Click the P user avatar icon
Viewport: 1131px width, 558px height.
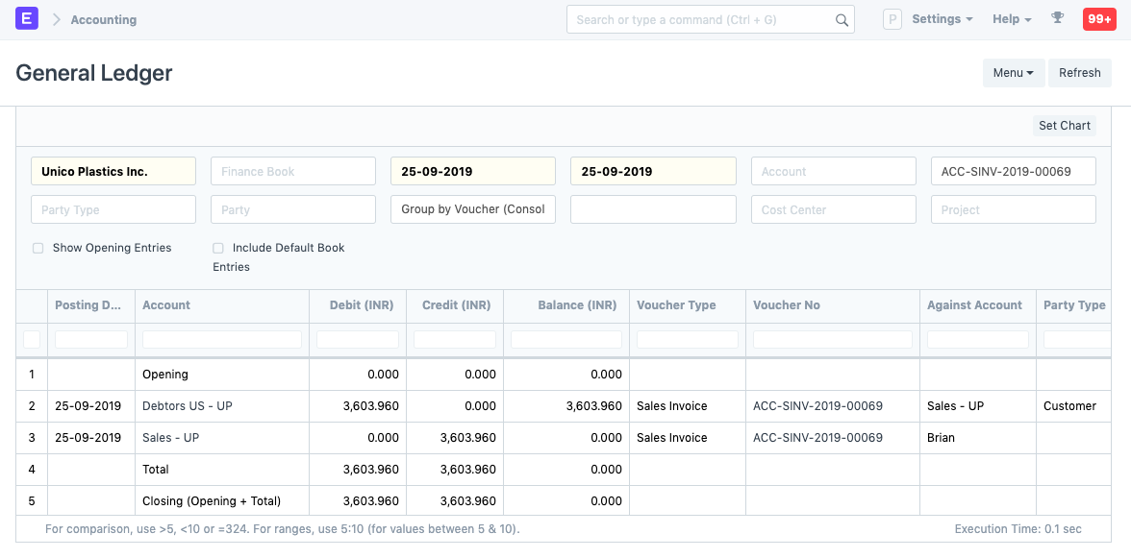tap(892, 19)
